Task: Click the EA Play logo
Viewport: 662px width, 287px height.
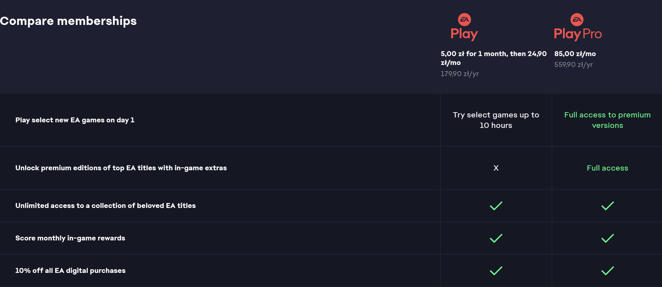Action: coord(464,28)
